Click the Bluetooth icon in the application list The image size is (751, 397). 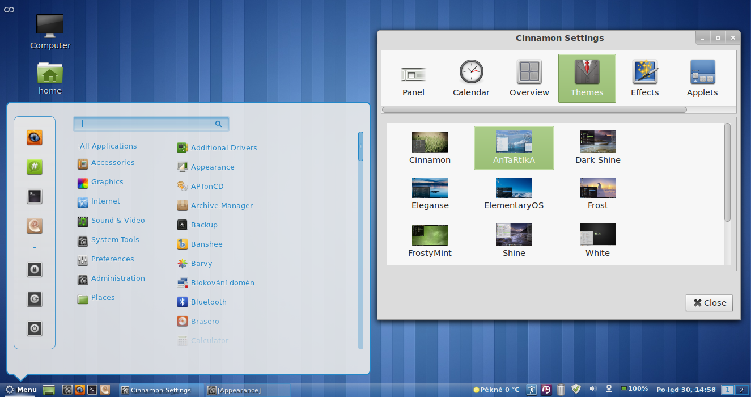183,302
